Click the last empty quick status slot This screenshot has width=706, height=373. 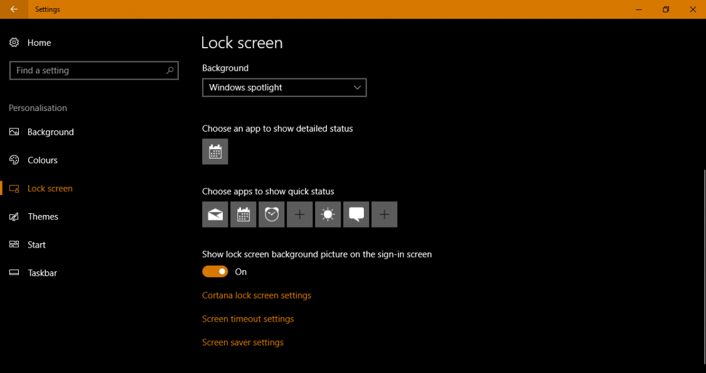[384, 214]
